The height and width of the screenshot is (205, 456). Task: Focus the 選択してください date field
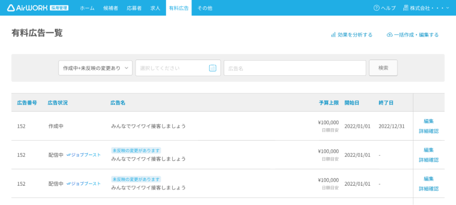(x=178, y=68)
